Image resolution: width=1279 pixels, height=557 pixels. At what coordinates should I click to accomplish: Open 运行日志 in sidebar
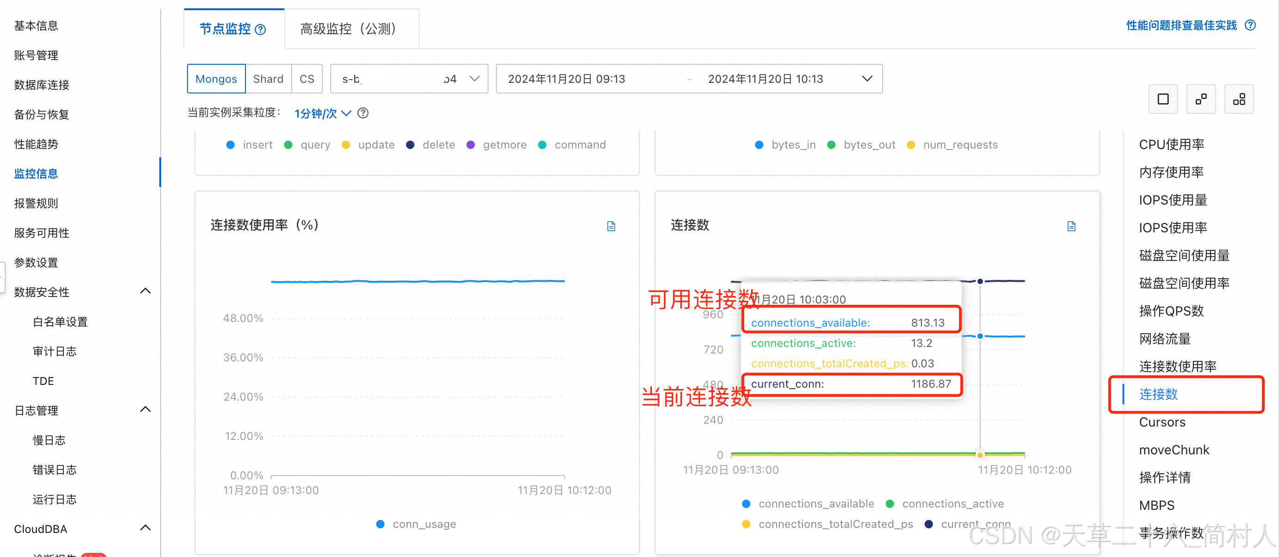(x=55, y=500)
